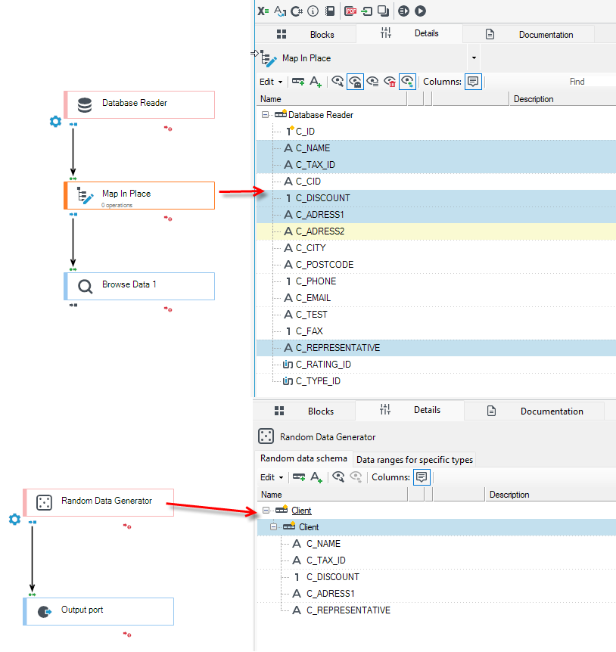Click the notebook icon in top toolbar
Screen dimensions: 616x652
click(330, 11)
